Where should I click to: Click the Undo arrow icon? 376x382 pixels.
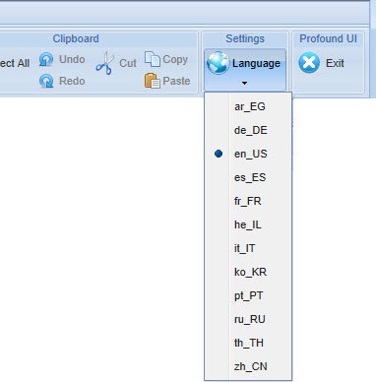click(46, 60)
